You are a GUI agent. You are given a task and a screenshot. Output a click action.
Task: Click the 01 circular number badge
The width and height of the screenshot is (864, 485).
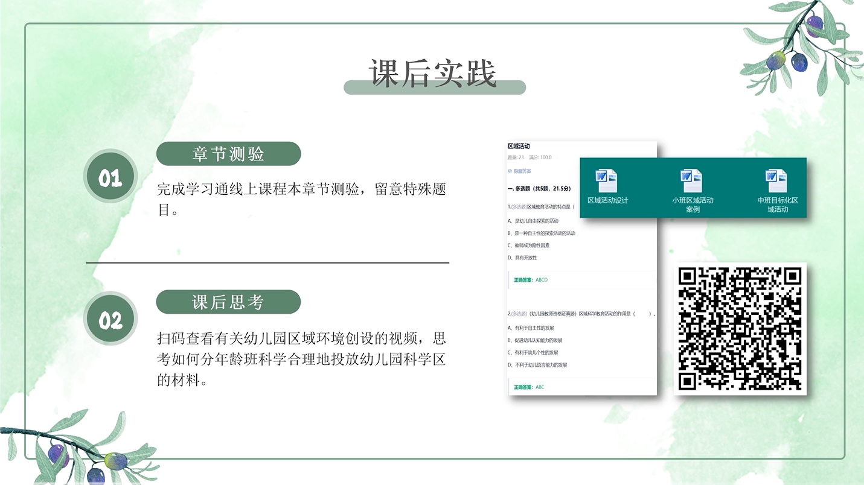110,176
